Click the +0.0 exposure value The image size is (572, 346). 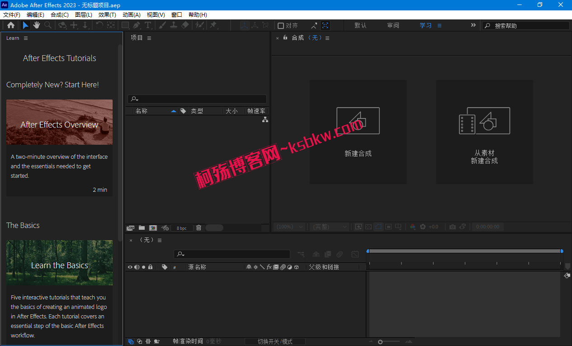pyautogui.click(x=433, y=227)
